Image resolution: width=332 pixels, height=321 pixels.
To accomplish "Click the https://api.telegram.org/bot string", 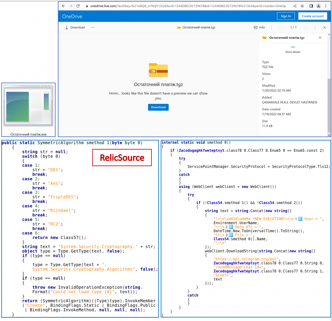I will [246, 259].
